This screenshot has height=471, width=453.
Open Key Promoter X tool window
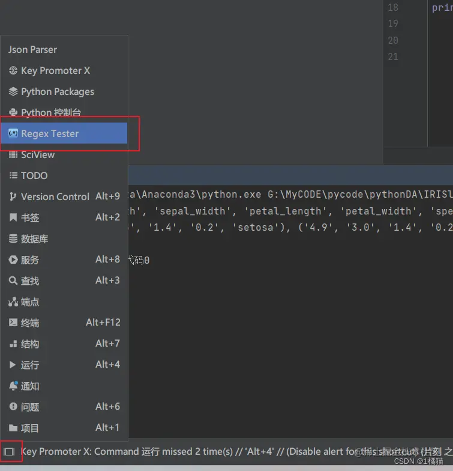tap(64, 71)
